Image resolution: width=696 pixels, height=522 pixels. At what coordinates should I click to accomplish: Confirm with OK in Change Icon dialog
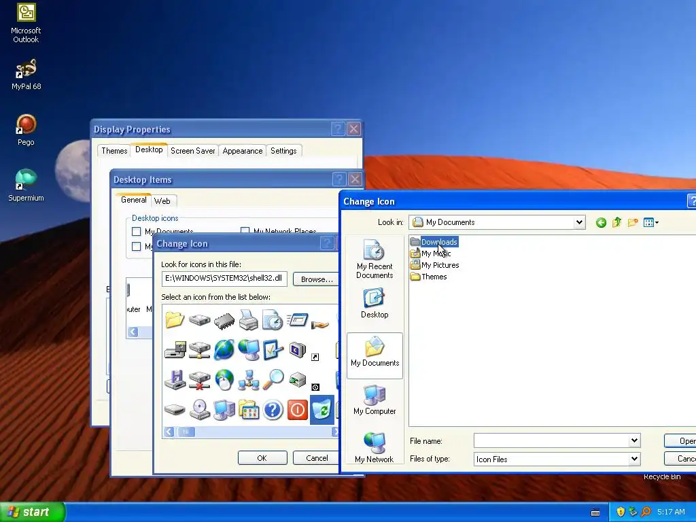(262, 458)
